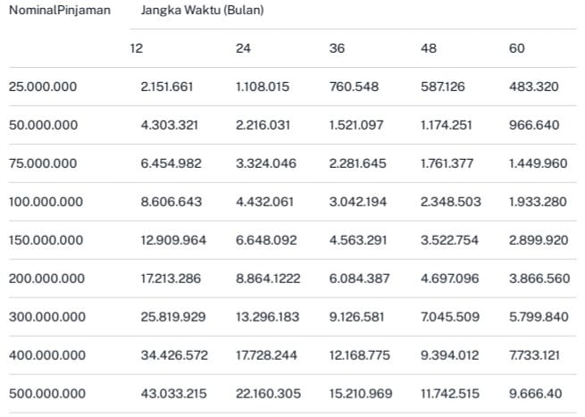Click installment value 12.909.964
585x417 pixels.
coord(173,240)
